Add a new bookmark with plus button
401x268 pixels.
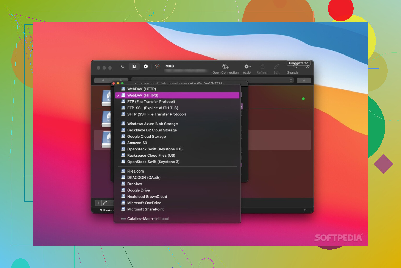(98, 203)
